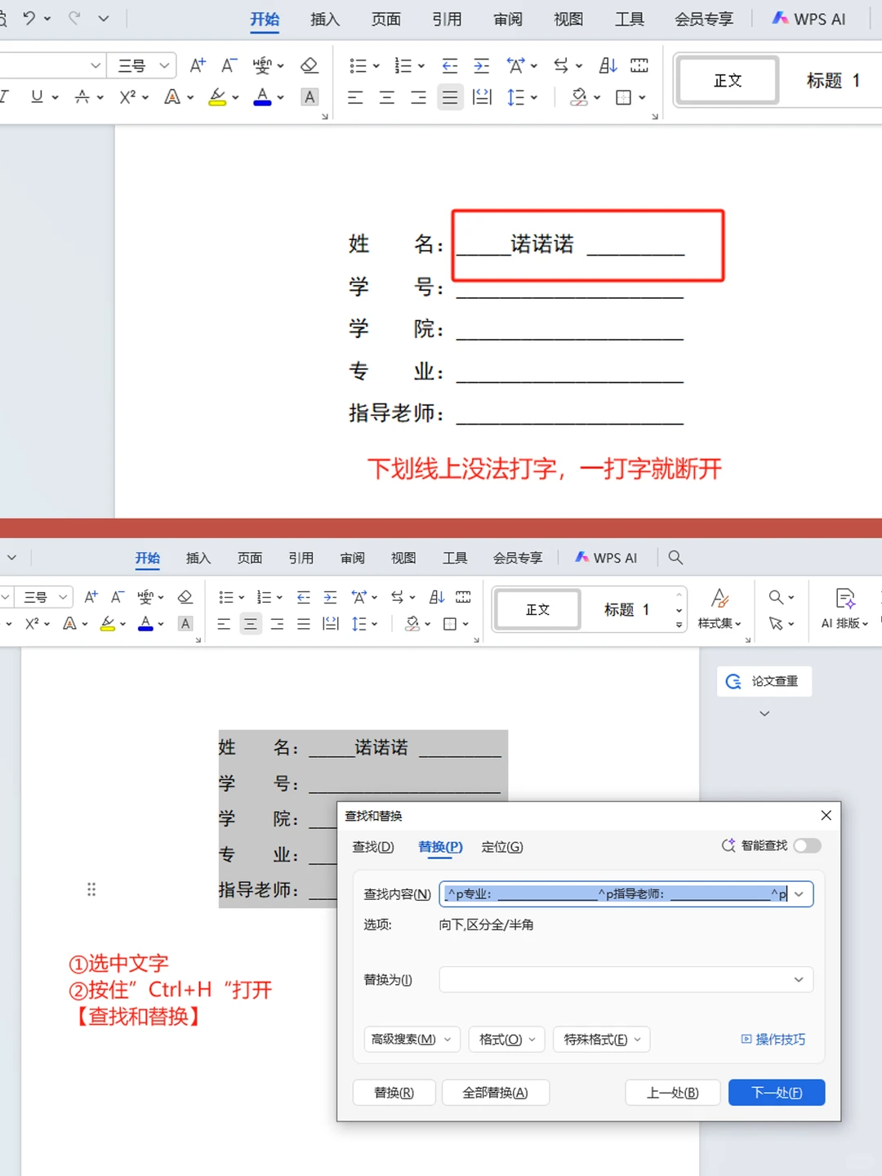Image resolution: width=882 pixels, height=1176 pixels.
Task: Click the 全部替换(A) button
Action: point(495,1093)
